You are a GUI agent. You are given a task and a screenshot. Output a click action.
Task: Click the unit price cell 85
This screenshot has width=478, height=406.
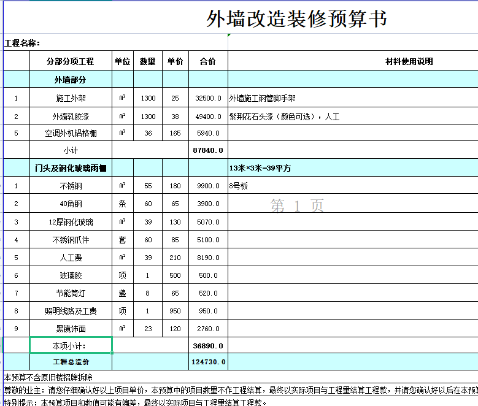coord(175,240)
